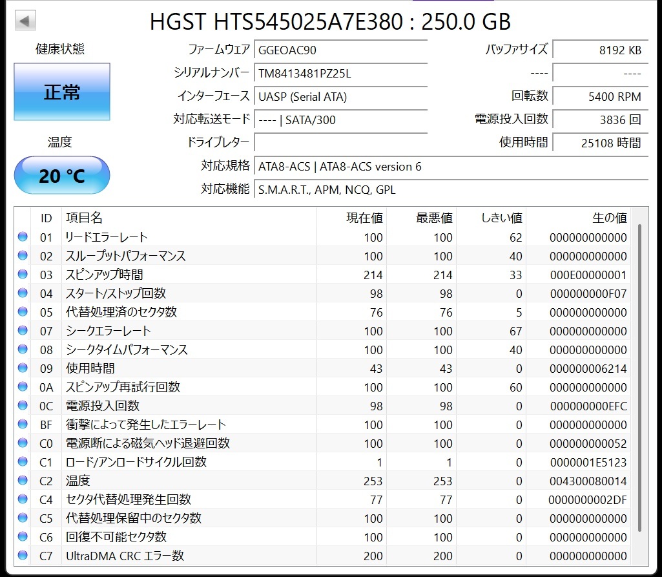Image resolution: width=662 pixels, height=577 pixels.
Task: Select the スループットパフォーマンス row name
Action: click(125, 256)
